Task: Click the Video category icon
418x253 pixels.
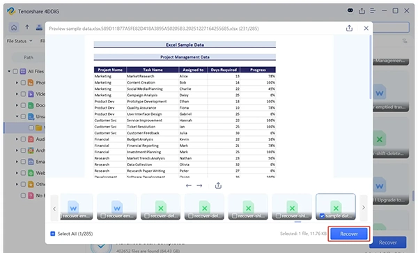Action: pos(31,94)
